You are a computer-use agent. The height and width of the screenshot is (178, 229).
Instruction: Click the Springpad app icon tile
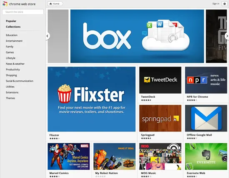point(160,118)
